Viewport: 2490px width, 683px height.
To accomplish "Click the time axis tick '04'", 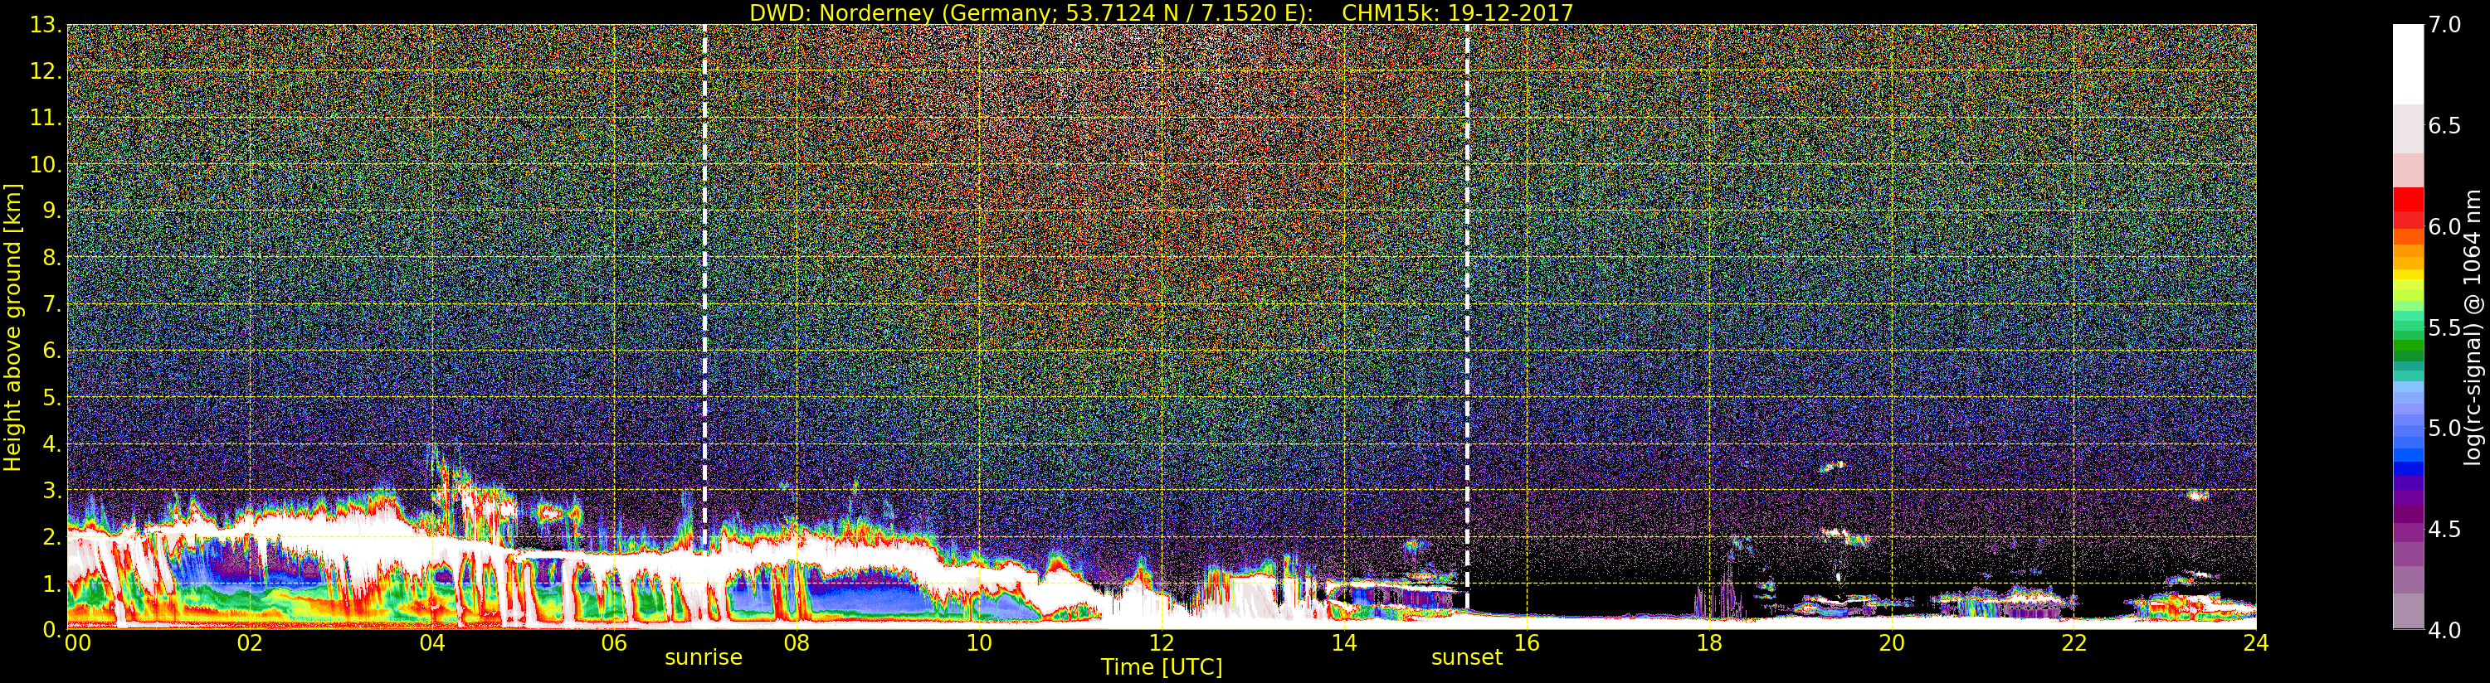I will (432, 642).
